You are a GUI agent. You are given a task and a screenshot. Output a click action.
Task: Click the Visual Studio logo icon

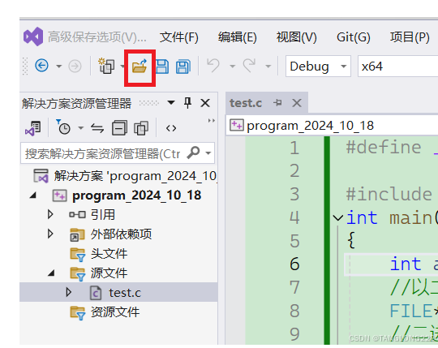[33, 37]
